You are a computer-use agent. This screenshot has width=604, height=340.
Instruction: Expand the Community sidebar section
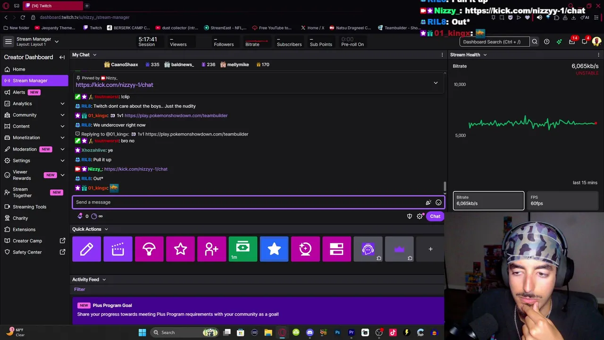(x=62, y=115)
